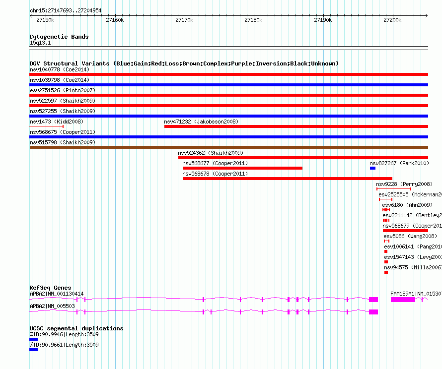Click the nsv568679 (Cooper) red bar

click(x=405, y=231)
